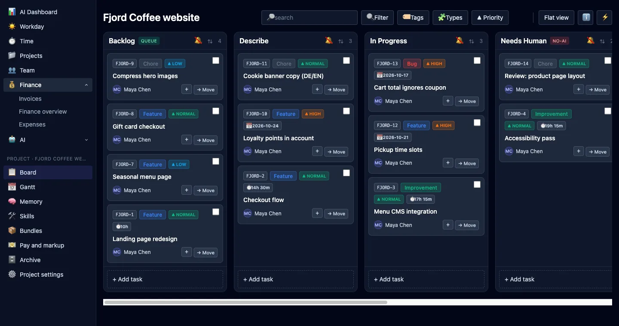The image size is (619, 326).
Task: Select checkbox on Compress hero images card
Action: [x=216, y=60]
